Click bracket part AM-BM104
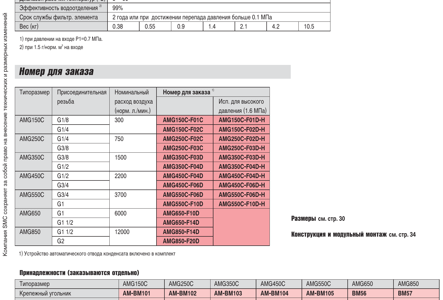The image size is (443, 300). pyautogui.click(x=274, y=293)
